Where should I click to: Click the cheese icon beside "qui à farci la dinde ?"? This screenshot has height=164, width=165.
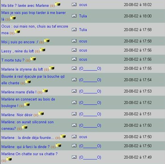point(59,145)
